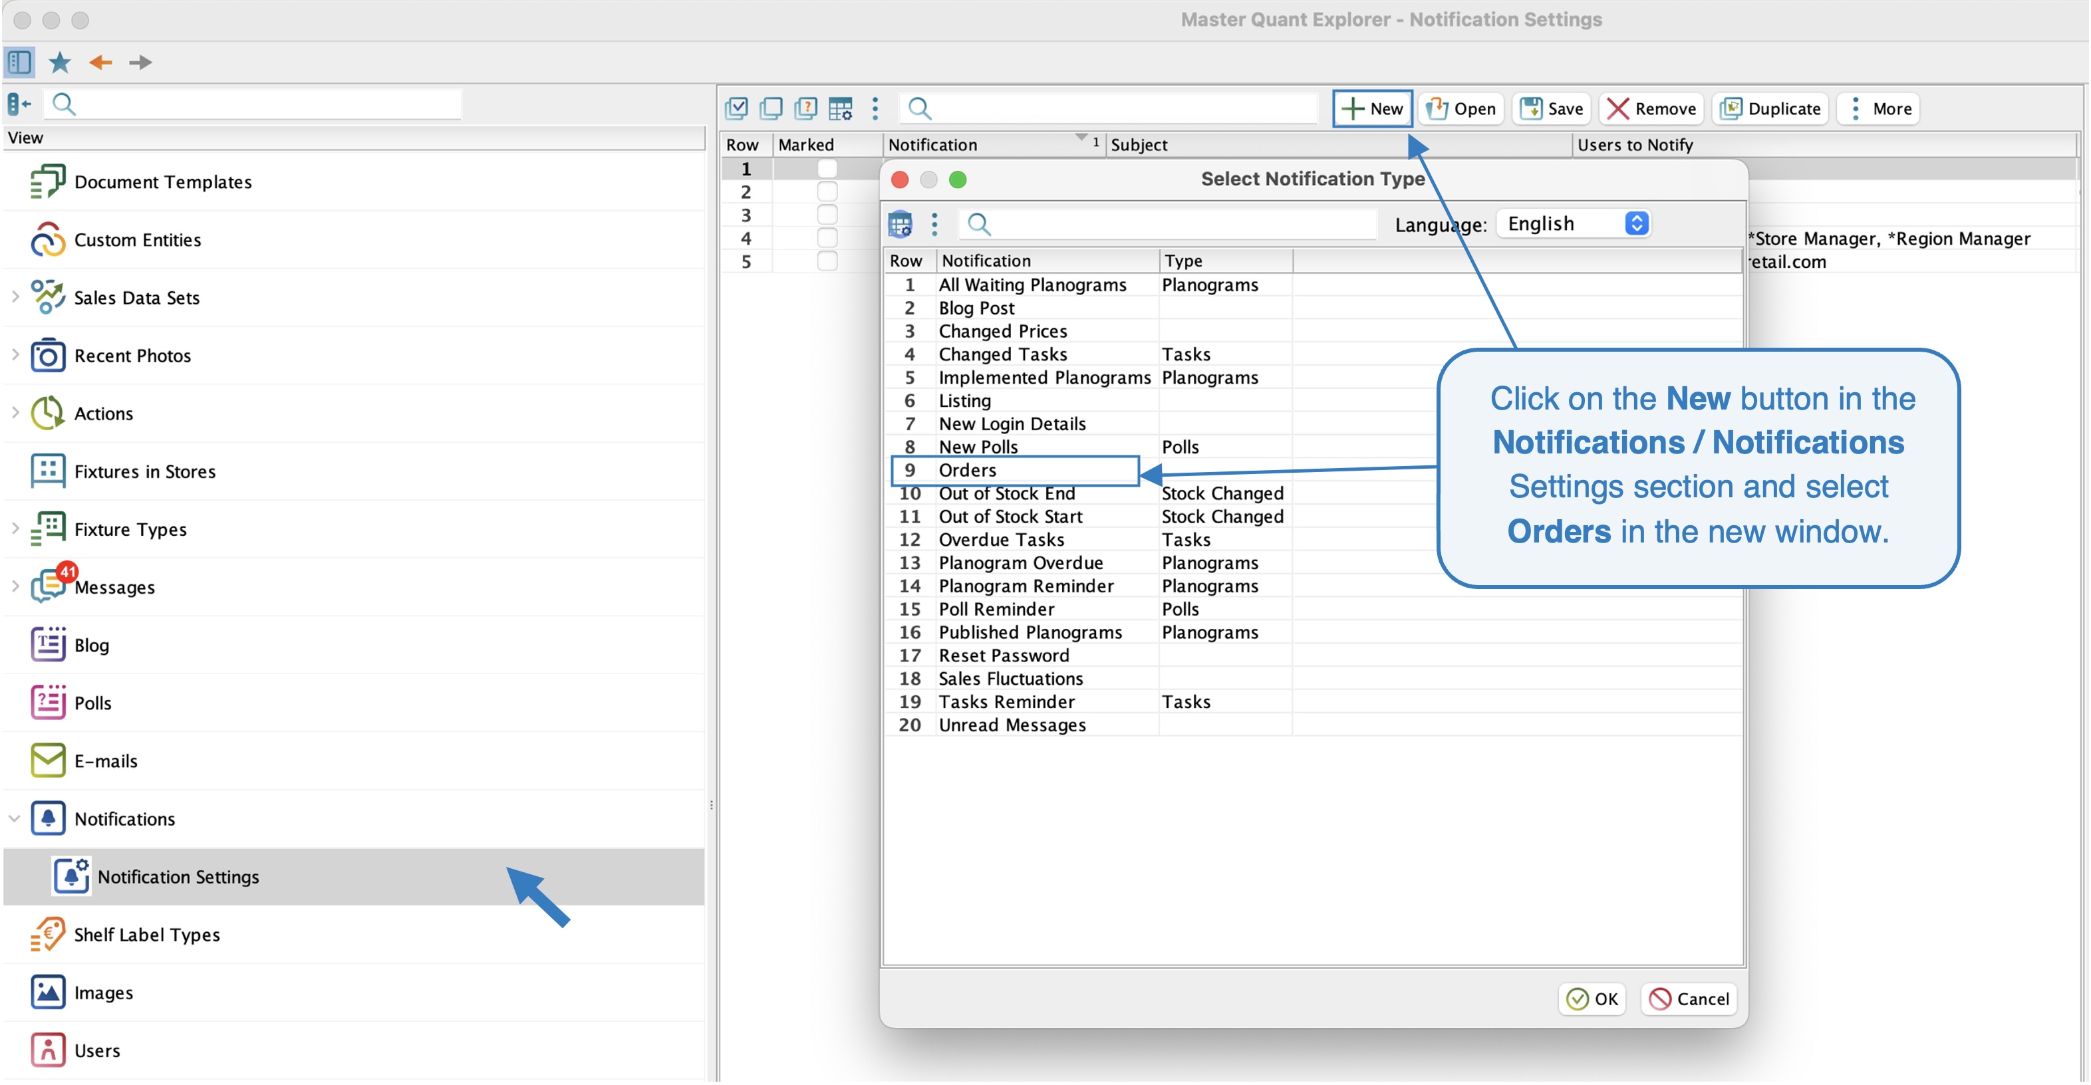Viewport: 2091px width, 1085px height.
Task: Collapse the Notifications node
Action: (x=15, y=819)
